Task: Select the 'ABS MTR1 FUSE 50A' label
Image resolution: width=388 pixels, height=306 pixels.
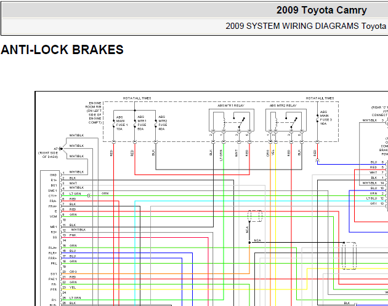Action: click(142, 123)
